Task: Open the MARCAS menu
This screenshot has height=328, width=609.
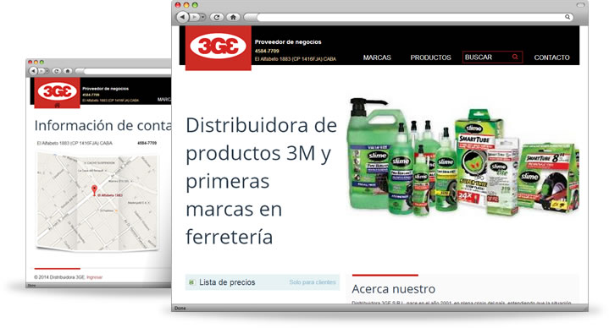Action: [x=377, y=57]
